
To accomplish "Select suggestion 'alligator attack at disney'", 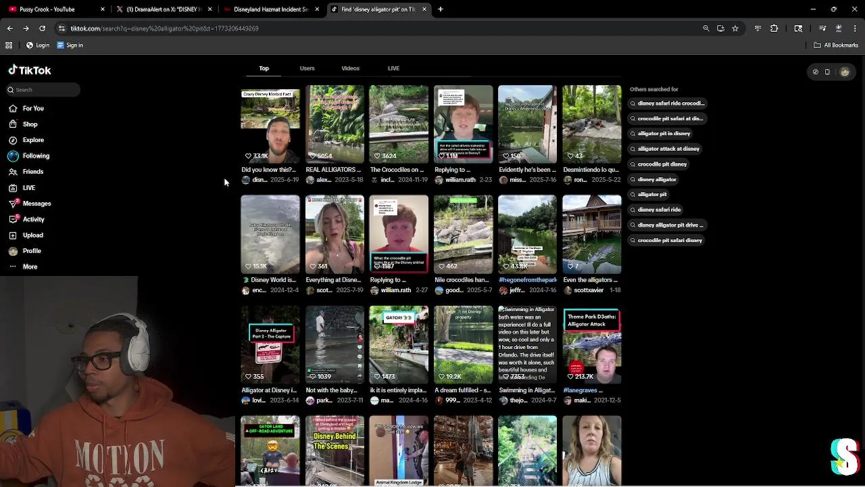I will coord(665,149).
